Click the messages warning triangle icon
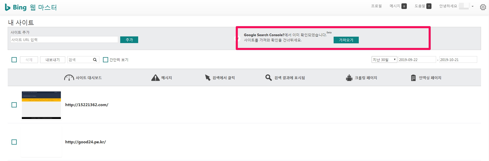The image size is (489, 161). click(x=155, y=78)
